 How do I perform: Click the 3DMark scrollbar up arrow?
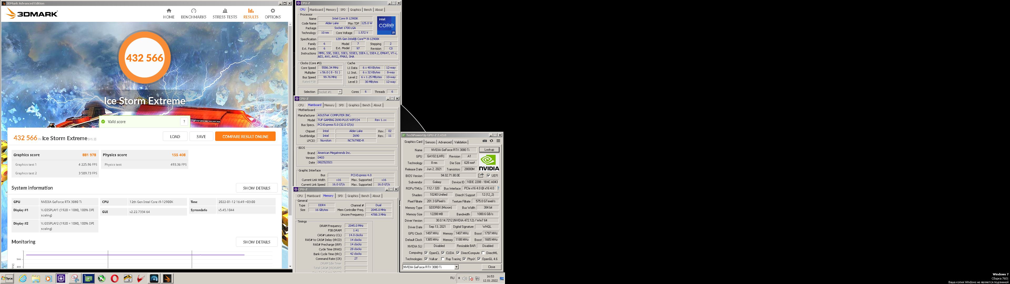click(290, 24)
